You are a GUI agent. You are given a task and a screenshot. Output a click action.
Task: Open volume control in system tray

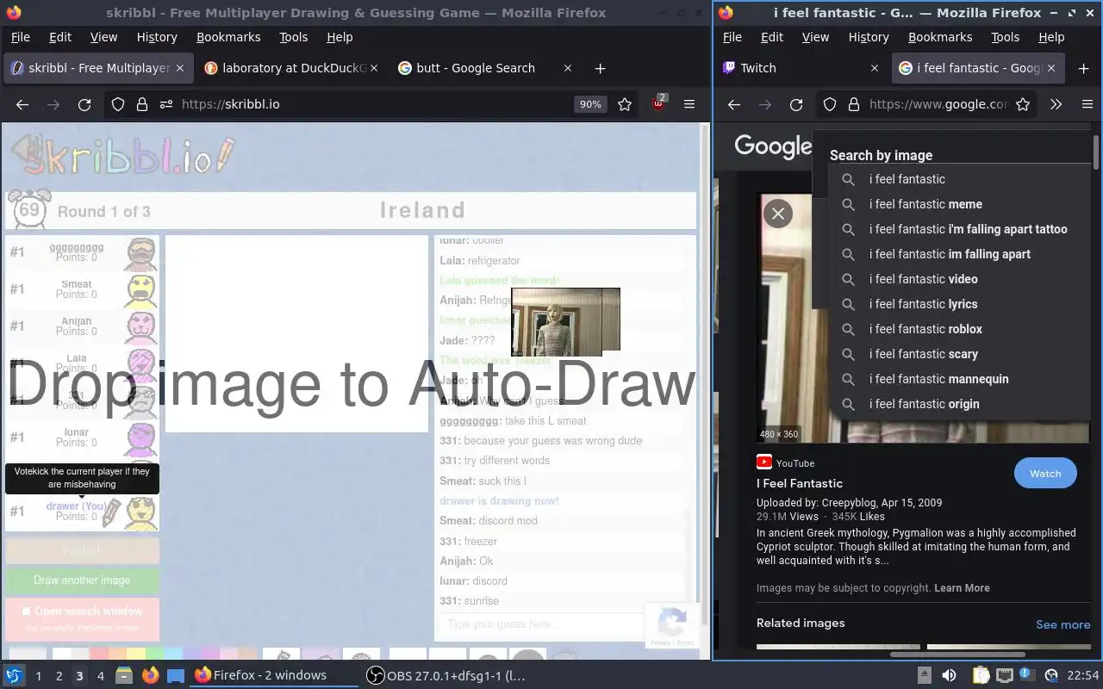[x=949, y=675]
